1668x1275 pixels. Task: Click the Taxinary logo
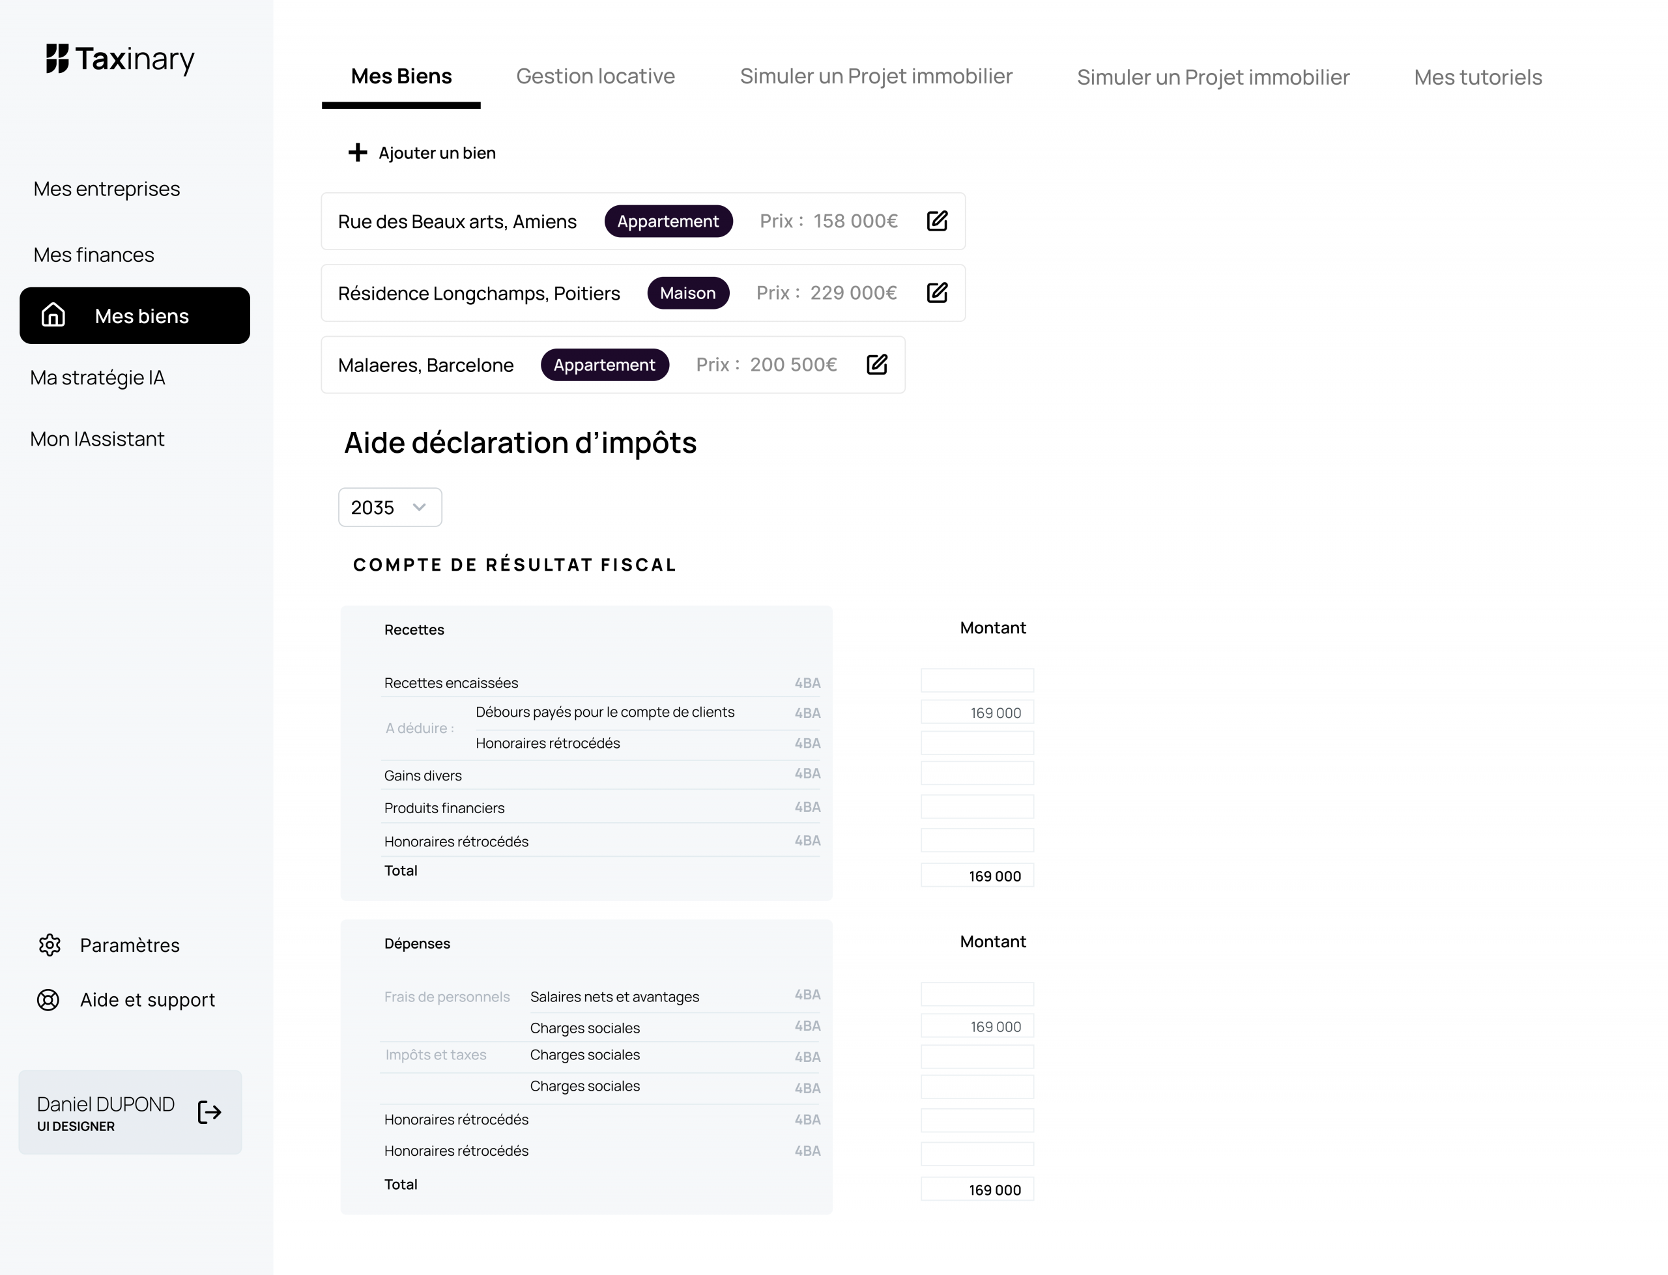click(120, 59)
